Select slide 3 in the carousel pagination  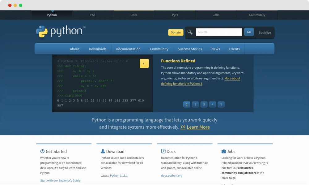pos(204,104)
